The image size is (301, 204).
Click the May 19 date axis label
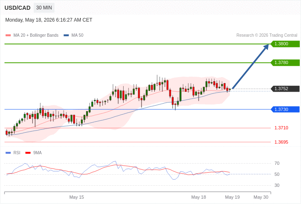232,197
